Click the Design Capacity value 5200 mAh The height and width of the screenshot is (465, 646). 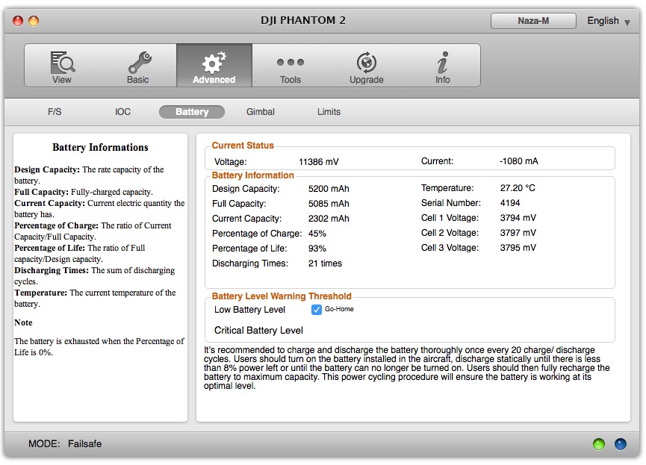329,189
